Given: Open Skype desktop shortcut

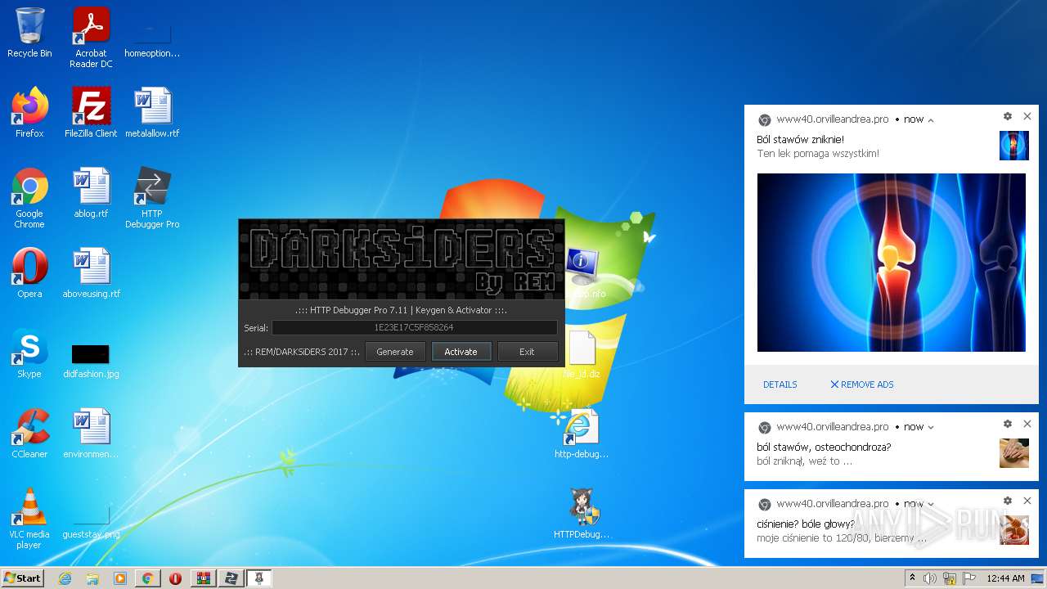Looking at the screenshot, I should 29,353.
